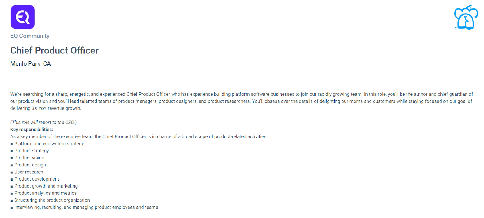This screenshot has height=218, width=484.
Task: Click the Product growth and marketing bullet
Action: [46, 186]
